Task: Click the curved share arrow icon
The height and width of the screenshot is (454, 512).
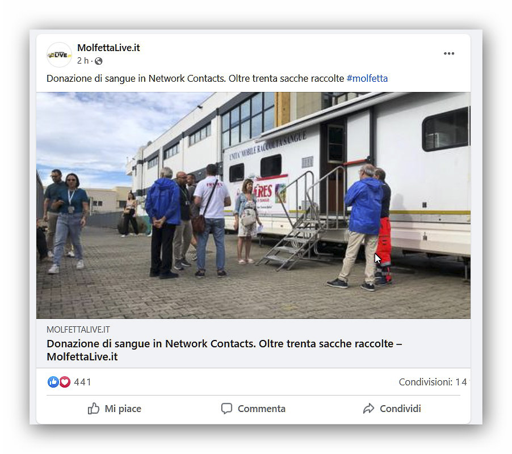Action: pos(368,408)
